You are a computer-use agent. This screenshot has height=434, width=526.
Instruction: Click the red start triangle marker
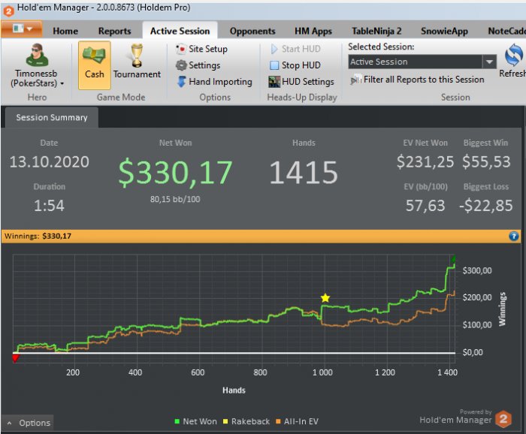(16, 358)
